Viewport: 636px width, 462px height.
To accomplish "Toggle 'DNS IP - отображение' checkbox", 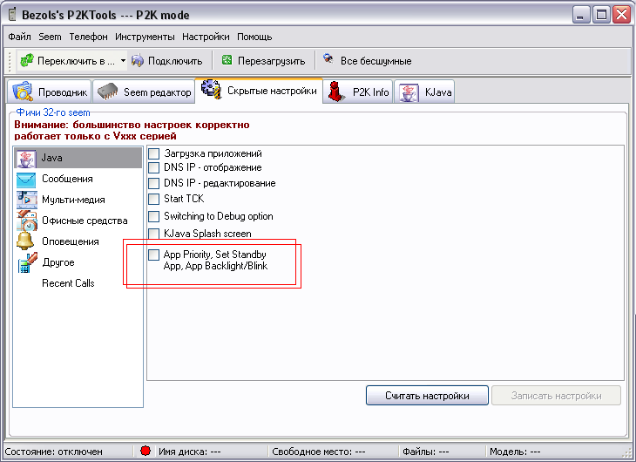I will coord(153,167).
